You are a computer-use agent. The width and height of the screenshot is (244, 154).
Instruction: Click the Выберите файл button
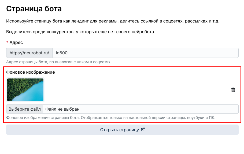coord(25,109)
